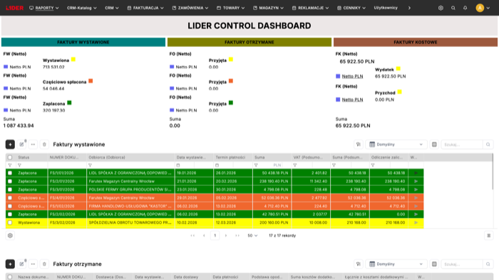
Task: Open row arrow for invoice FS/3/02/2026
Action: coord(416,223)
